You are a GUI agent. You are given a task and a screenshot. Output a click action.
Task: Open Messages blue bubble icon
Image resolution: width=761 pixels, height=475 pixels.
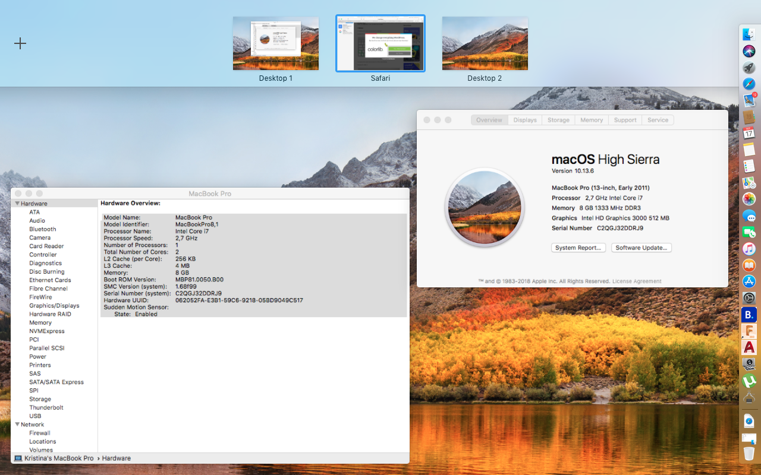pyautogui.click(x=749, y=216)
